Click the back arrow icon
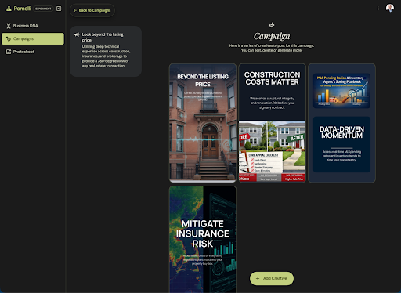Viewport: 401px width, 293px height. [75, 10]
